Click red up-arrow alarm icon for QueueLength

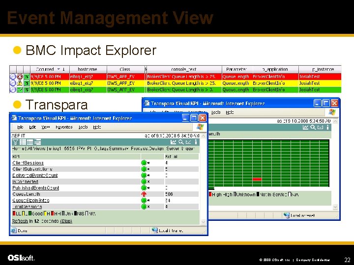(144, 194)
